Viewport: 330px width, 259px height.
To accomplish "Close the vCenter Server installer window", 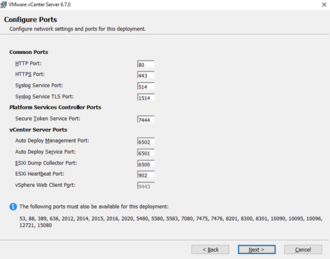I will pos(324,5).
